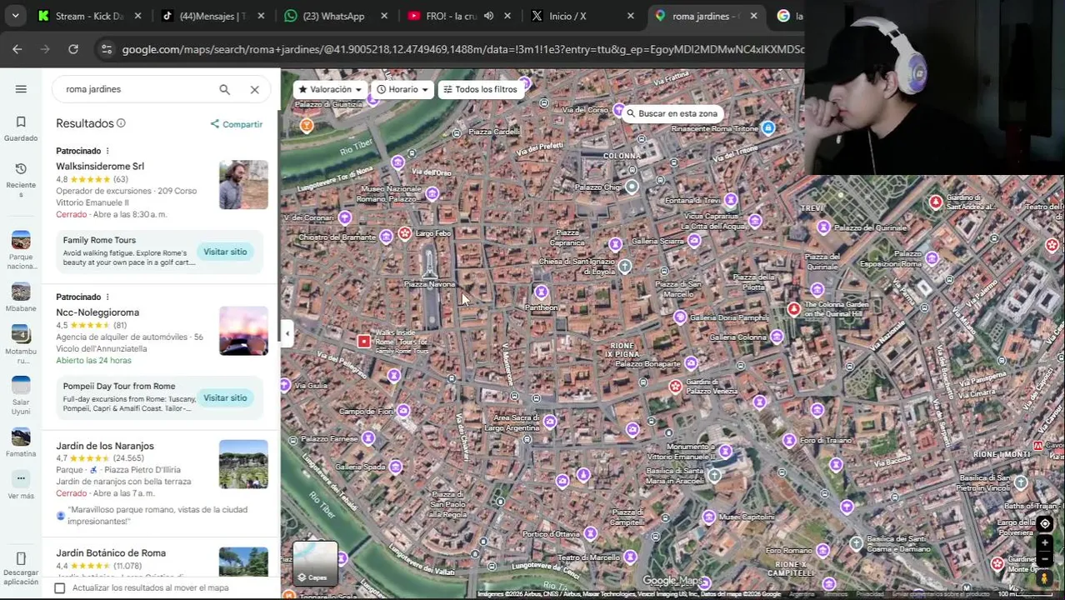Expand the Valoración filter dropdown
The width and height of the screenshot is (1065, 600).
tap(330, 89)
